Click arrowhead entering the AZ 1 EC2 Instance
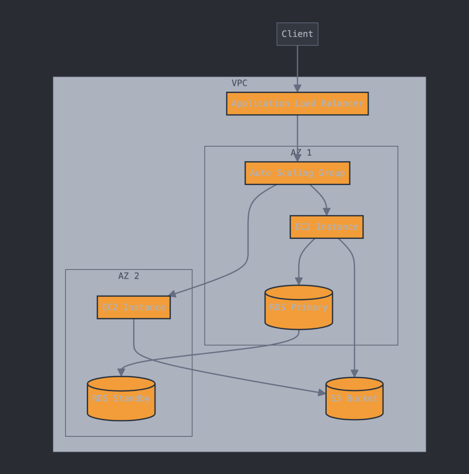The height and width of the screenshot is (474, 469). (326, 212)
